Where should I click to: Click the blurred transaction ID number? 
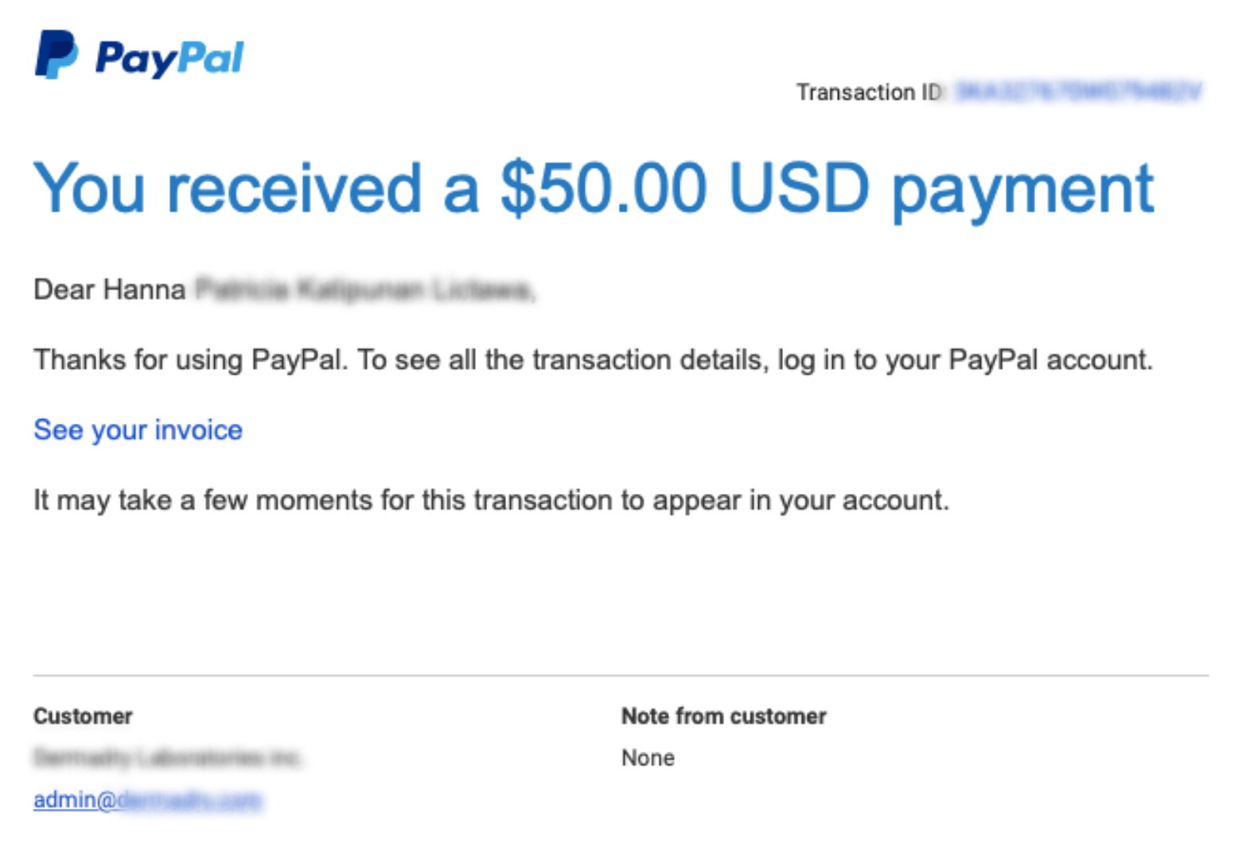point(1077,92)
